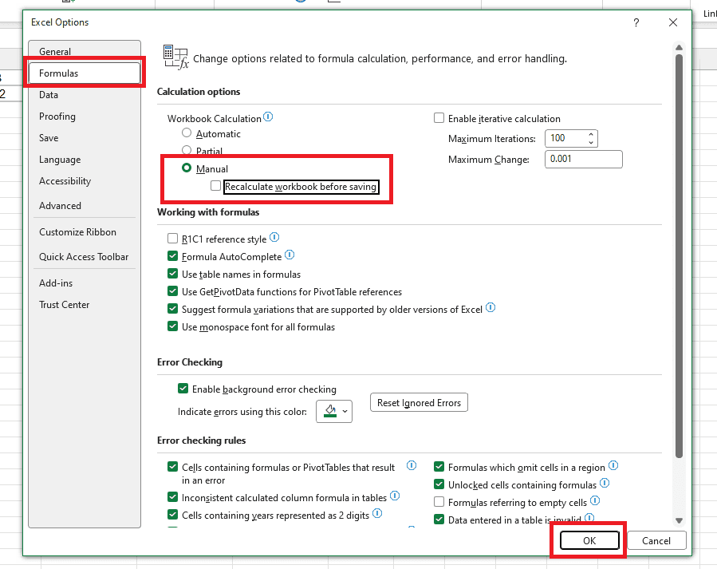Screen dimensions: 717x569
Task: Open Customize Ribbon settings
Action: point(84,232)
